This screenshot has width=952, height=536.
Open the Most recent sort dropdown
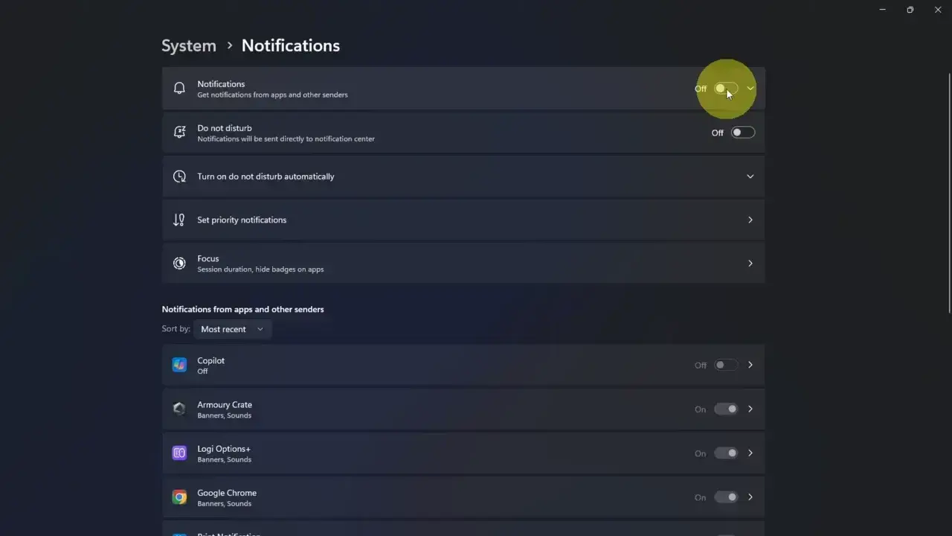pyautogui.click(x=233, y=329)
